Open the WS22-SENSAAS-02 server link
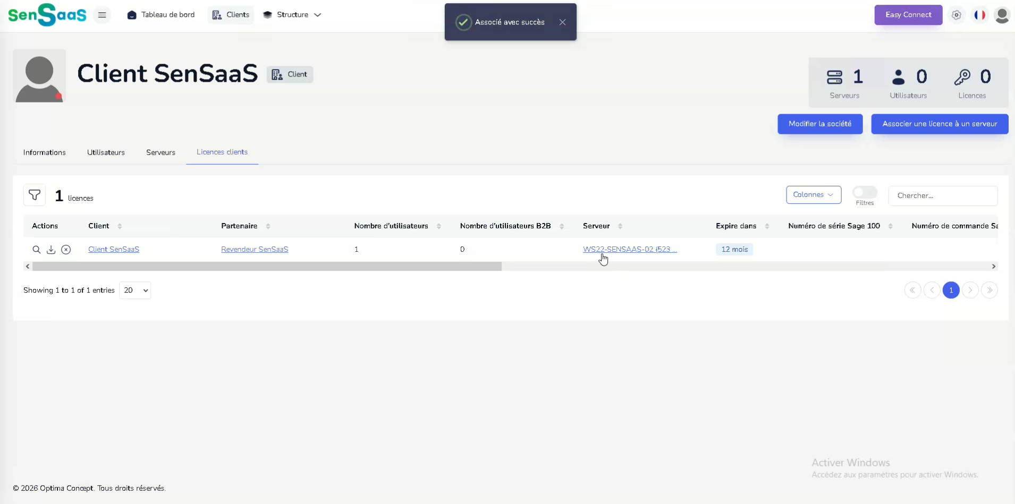 point(630,250)
